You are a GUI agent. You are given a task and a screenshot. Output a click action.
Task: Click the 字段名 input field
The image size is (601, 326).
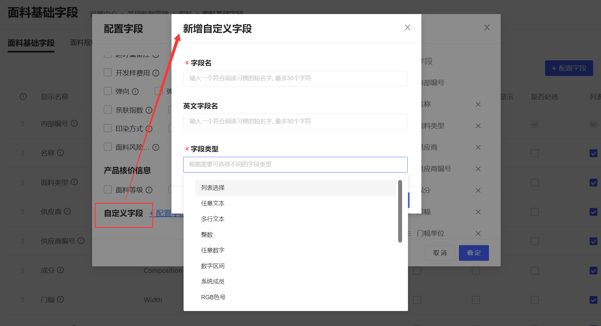(295, 79)
